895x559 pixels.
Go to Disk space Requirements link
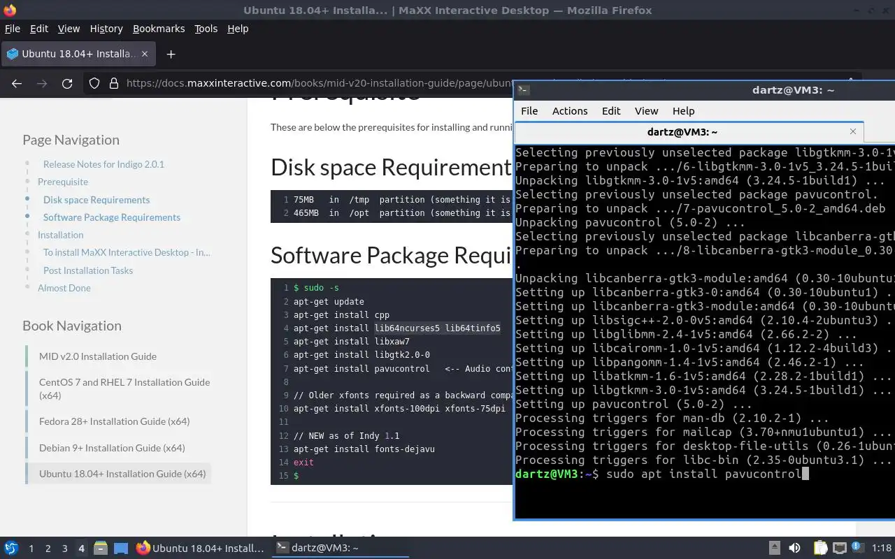point(96,200)
